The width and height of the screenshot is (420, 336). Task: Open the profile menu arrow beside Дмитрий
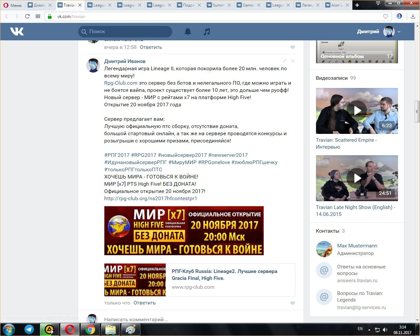(x=399, y=32)
